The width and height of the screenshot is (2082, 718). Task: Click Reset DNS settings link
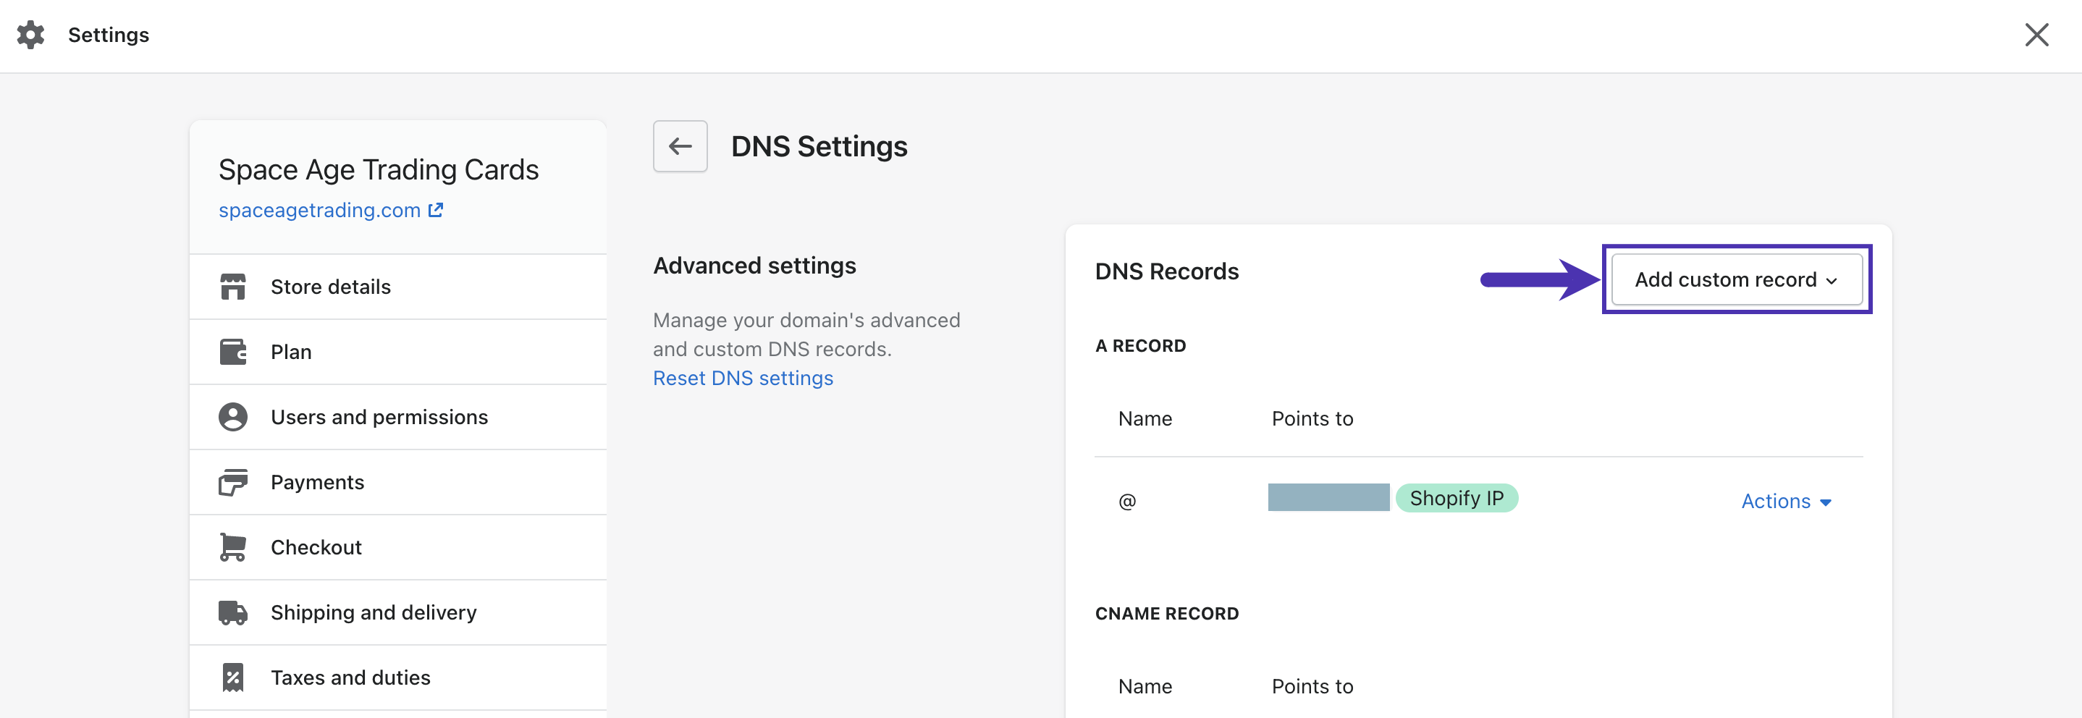[x=743, y=378]
